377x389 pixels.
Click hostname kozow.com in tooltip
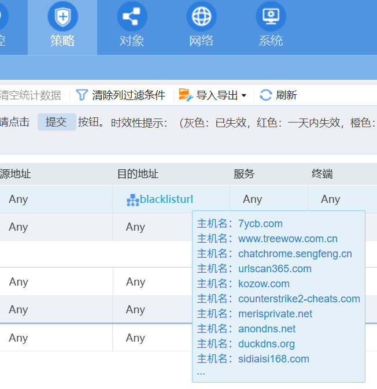pyautogui.click(x=264, y=284)
